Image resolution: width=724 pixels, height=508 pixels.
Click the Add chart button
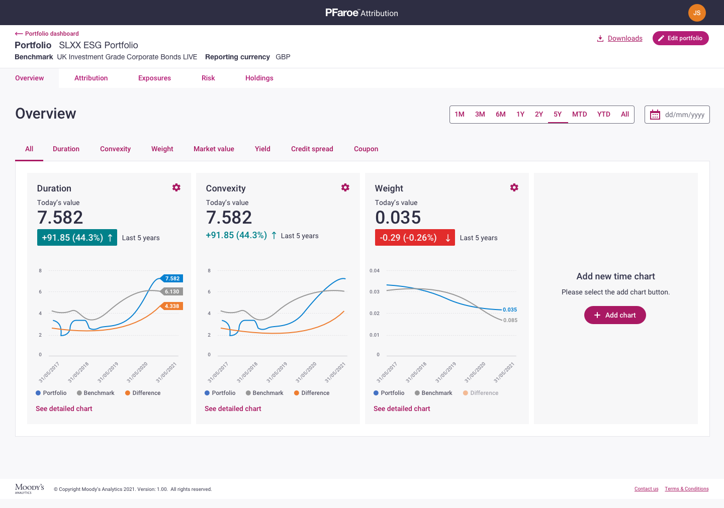click(615, 315)
